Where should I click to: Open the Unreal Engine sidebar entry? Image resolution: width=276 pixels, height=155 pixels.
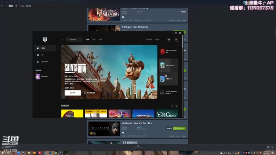(45, 62)
